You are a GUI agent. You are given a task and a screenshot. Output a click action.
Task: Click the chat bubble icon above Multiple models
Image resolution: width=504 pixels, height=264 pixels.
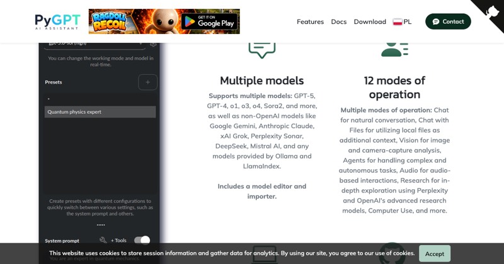262,50
